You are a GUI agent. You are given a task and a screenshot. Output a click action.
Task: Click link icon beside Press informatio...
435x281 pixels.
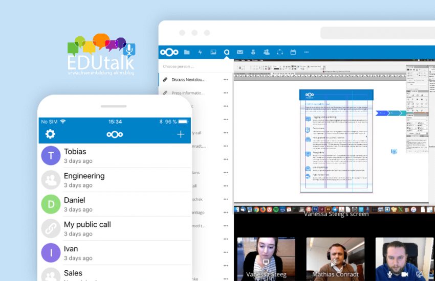pos(165,93)
